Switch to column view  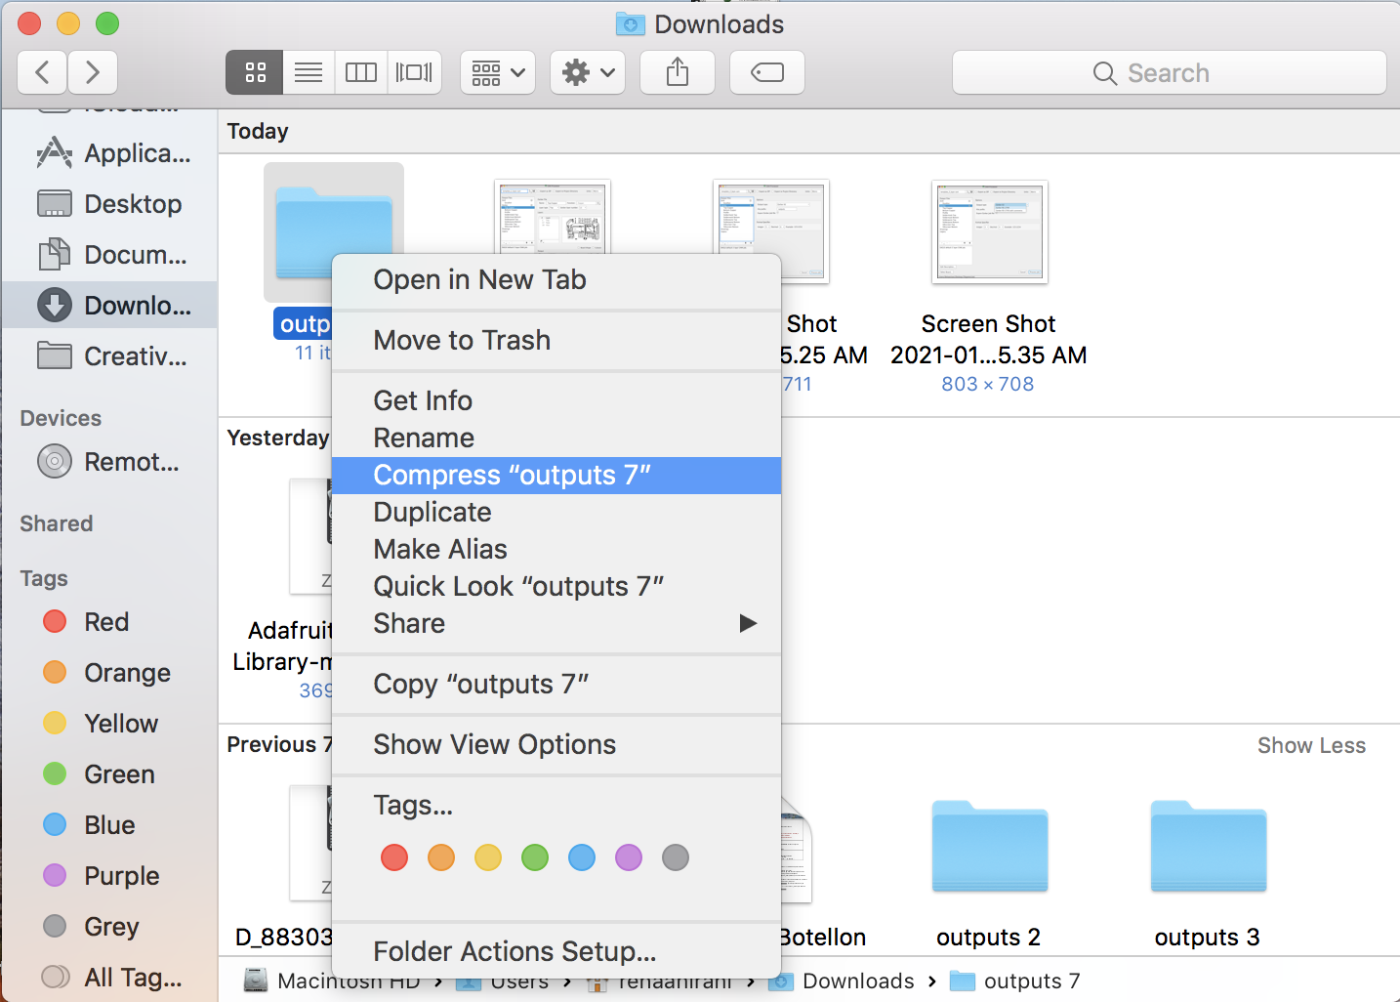pyautogui.click(x=361, y=72)
